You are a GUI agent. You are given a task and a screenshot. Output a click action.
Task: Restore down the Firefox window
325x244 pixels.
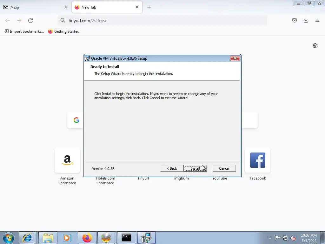pos(309,3)
